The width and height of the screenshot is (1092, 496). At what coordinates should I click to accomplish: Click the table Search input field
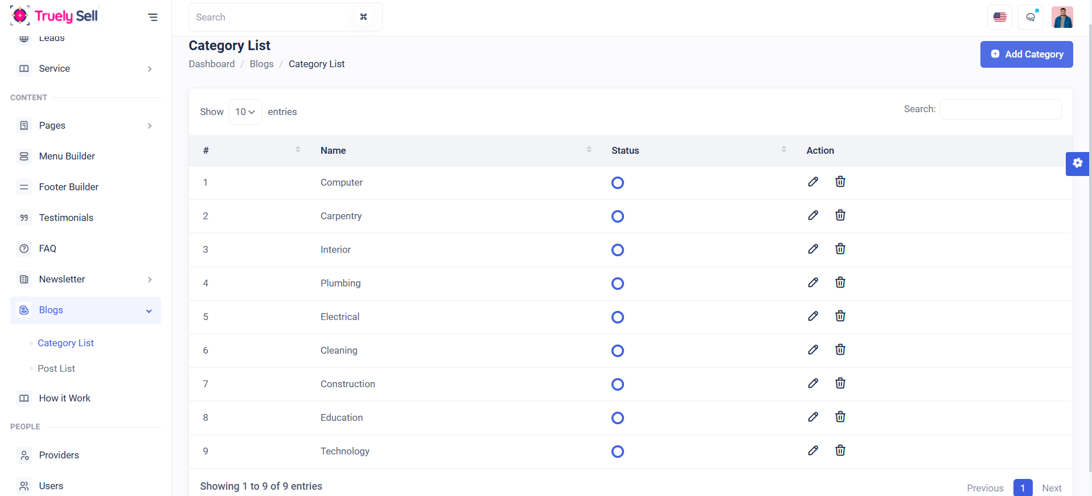click(x=1000, y=109)
